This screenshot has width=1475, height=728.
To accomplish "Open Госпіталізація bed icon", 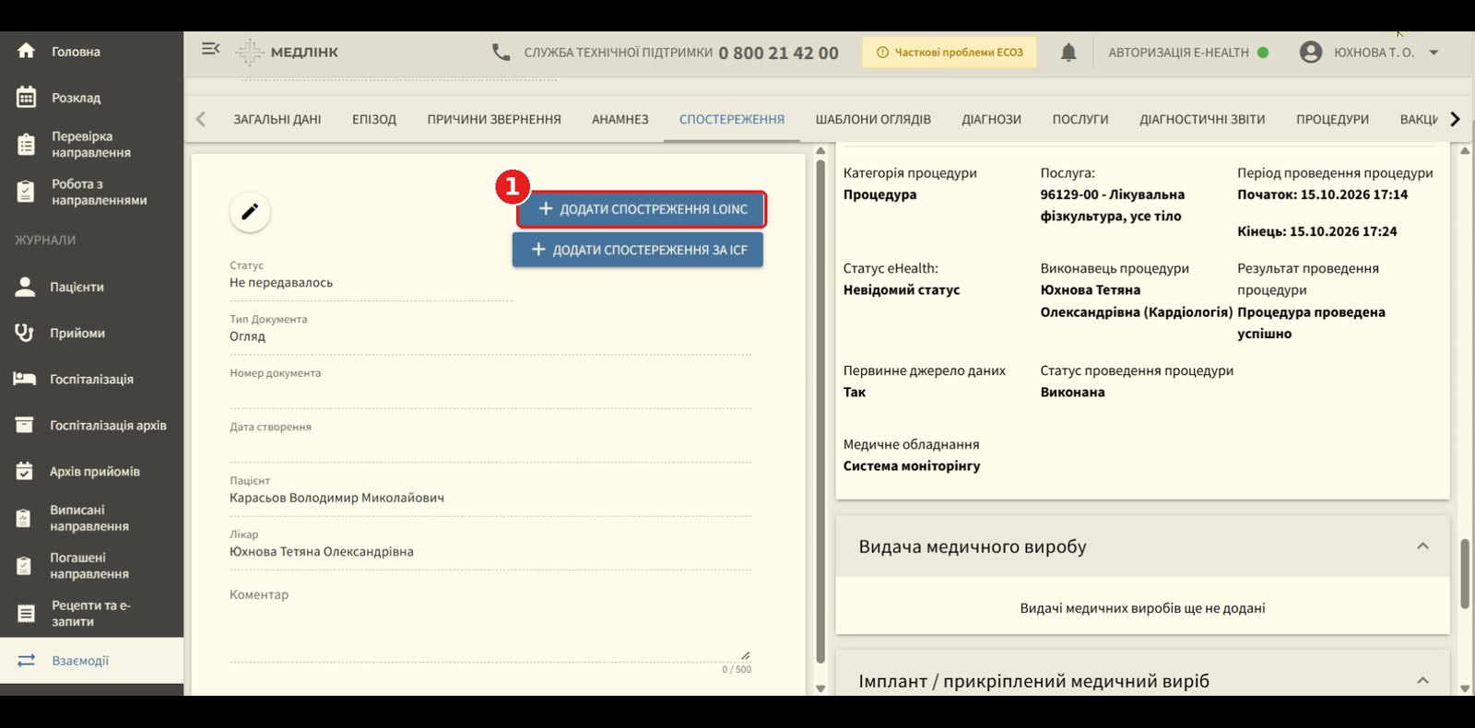I will tap(25, 379).
